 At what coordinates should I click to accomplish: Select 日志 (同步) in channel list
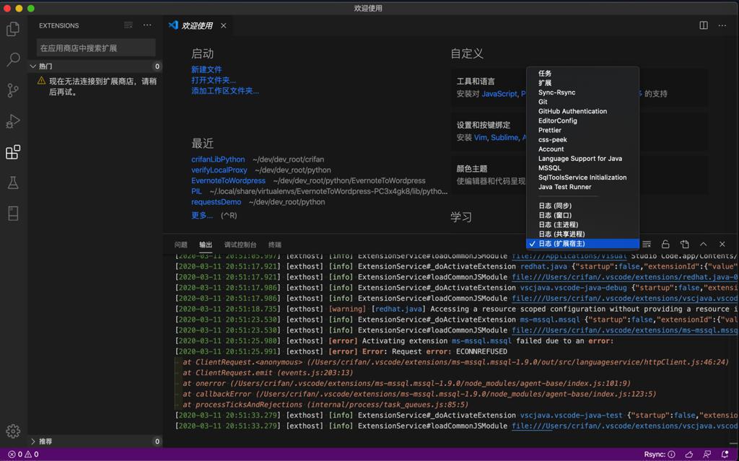582,206
